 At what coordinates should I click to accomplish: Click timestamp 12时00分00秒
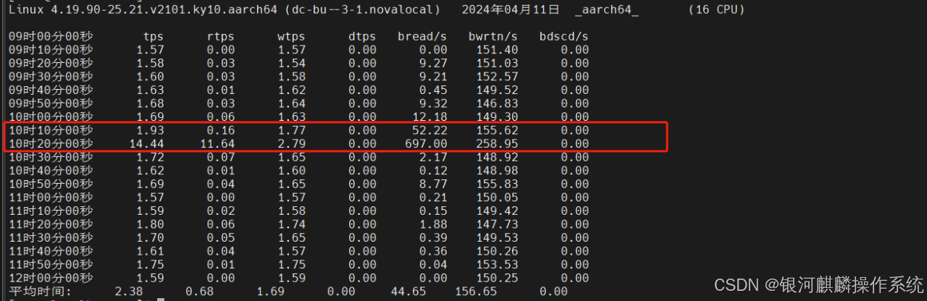[x=51, y=278]
